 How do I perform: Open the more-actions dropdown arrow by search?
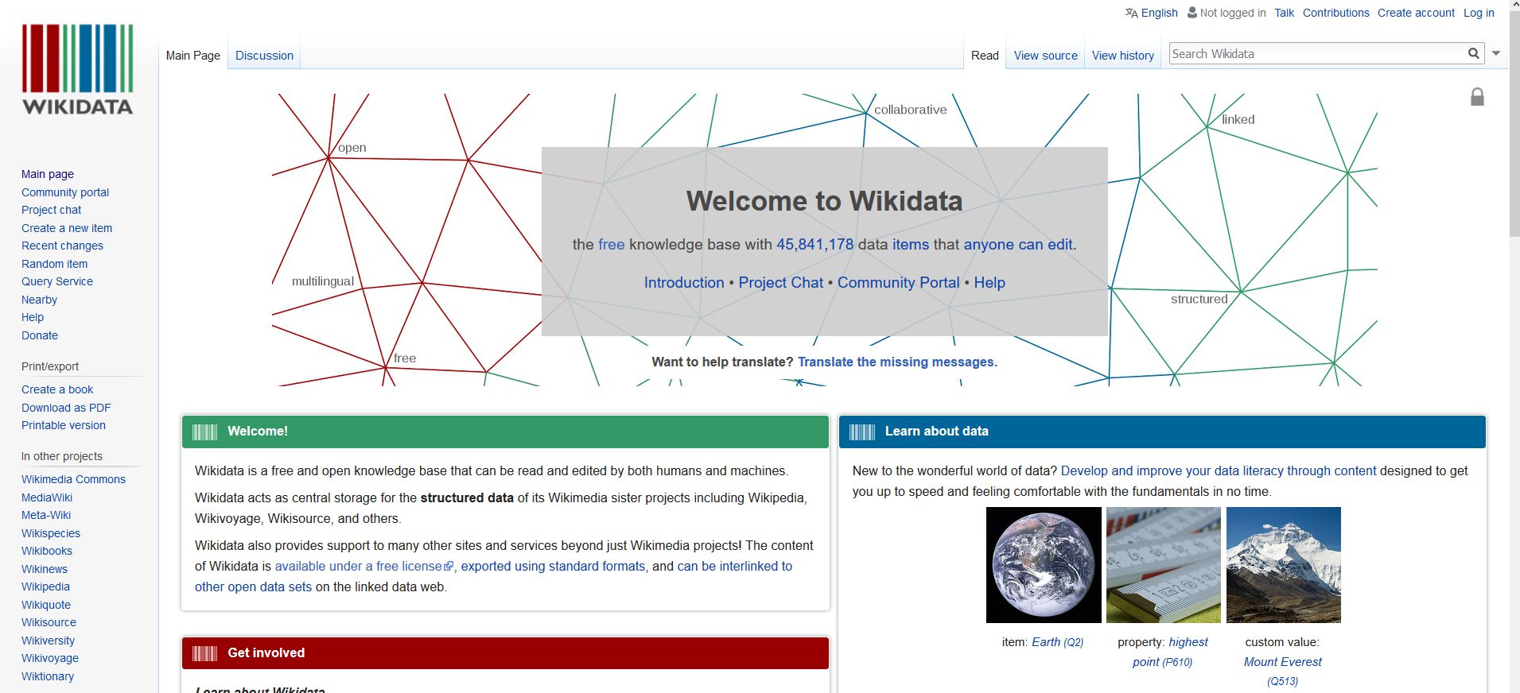point(1495,53)
